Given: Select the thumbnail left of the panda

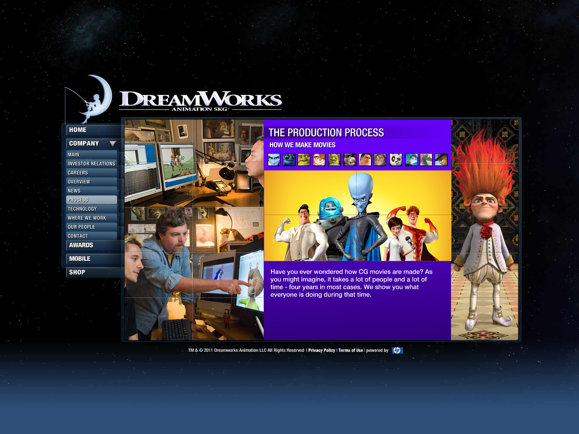Looking at the screenshot, I should tap(380, 160).
